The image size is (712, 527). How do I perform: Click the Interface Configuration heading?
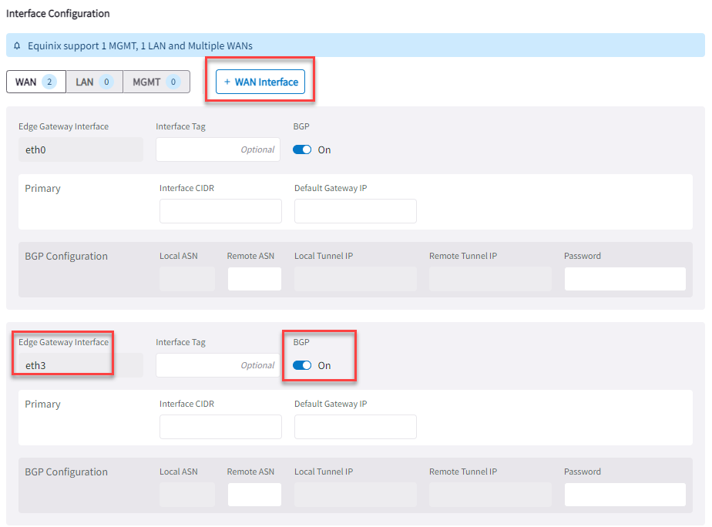click(59, 13)
